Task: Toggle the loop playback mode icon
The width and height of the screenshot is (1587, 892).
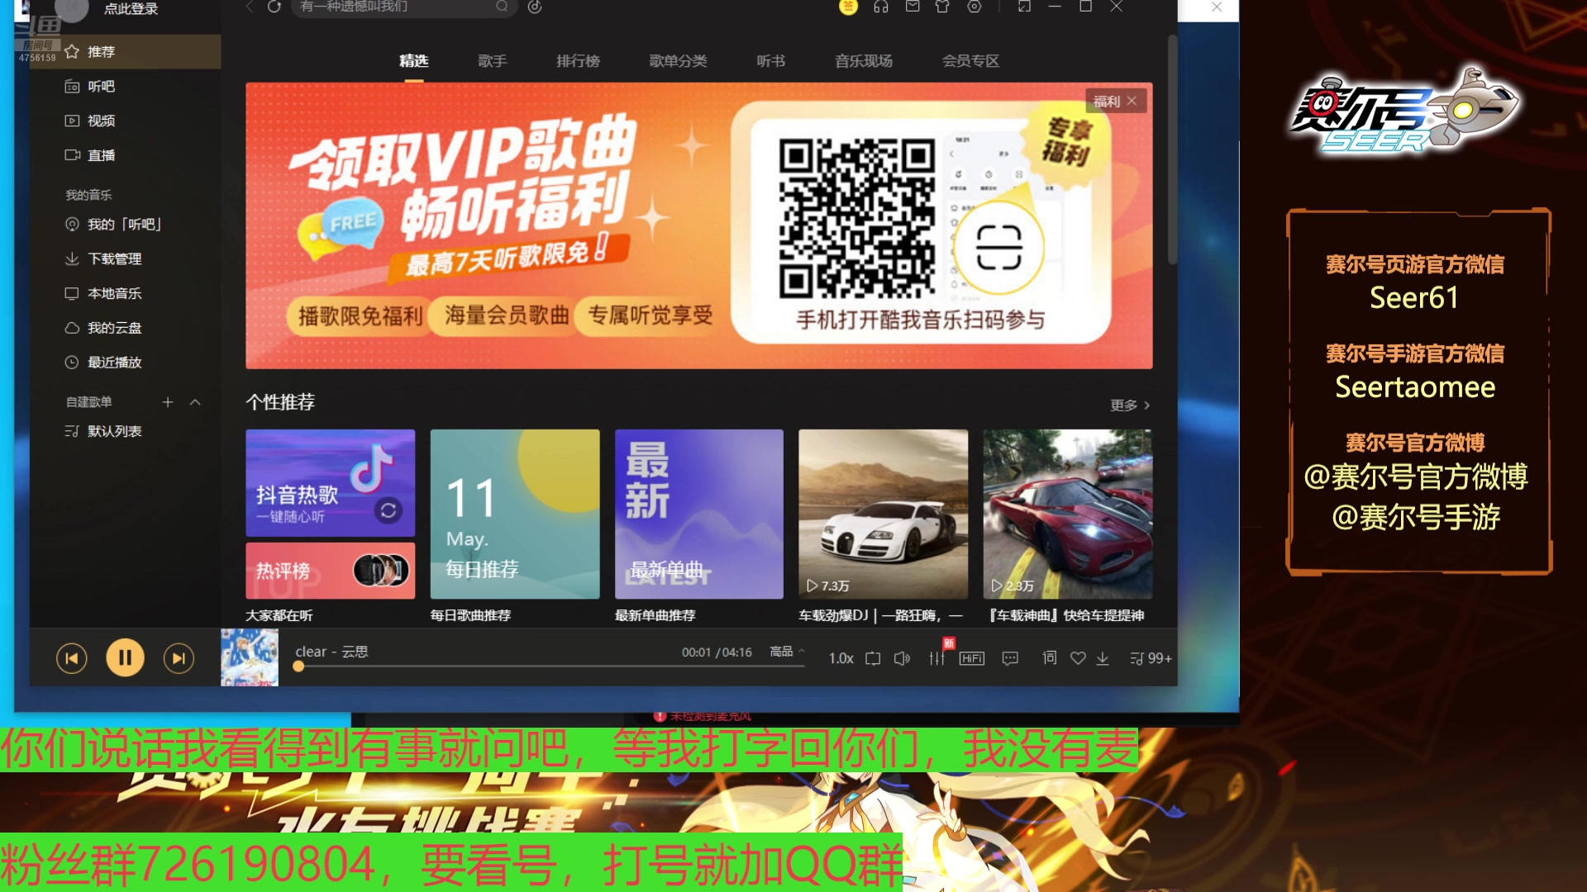Action: tap(873, 658)
